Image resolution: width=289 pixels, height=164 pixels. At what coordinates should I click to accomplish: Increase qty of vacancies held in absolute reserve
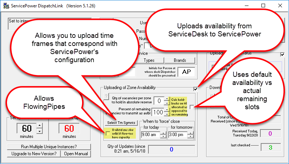point(167,99)
